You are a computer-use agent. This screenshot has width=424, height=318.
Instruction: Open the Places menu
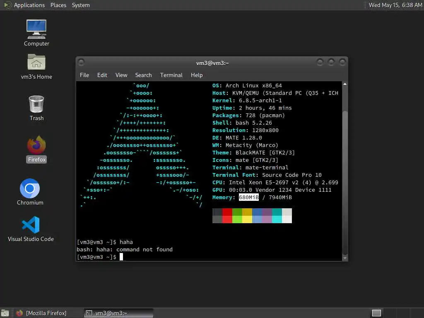(58, 5)
